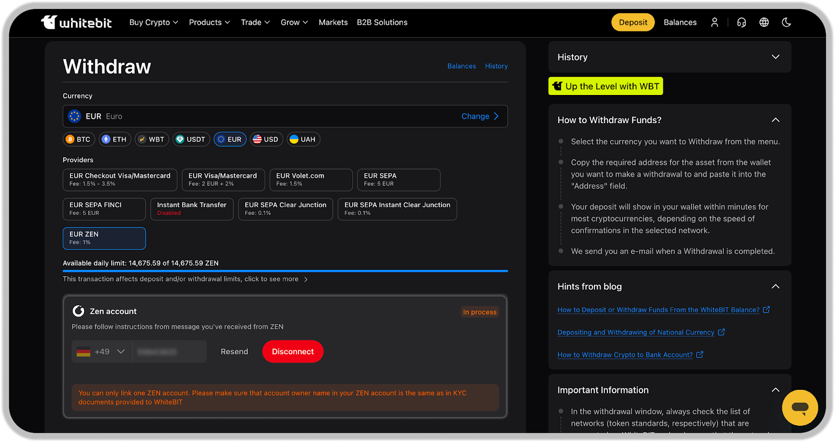Open the user profile icon
The height and width of the screenshot is (442, 835).
(714, 22)
